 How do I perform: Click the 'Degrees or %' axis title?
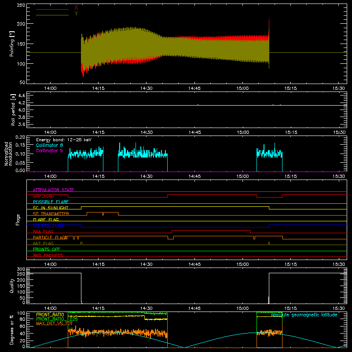12,330
